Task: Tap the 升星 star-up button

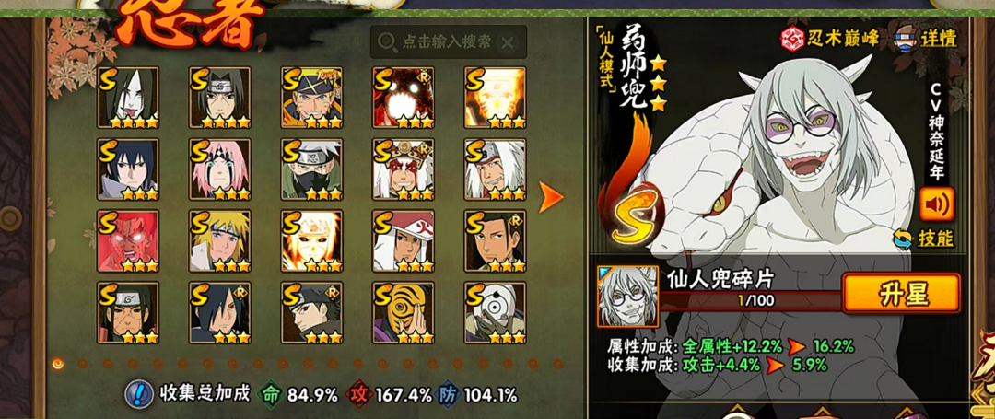Action: 900,294
